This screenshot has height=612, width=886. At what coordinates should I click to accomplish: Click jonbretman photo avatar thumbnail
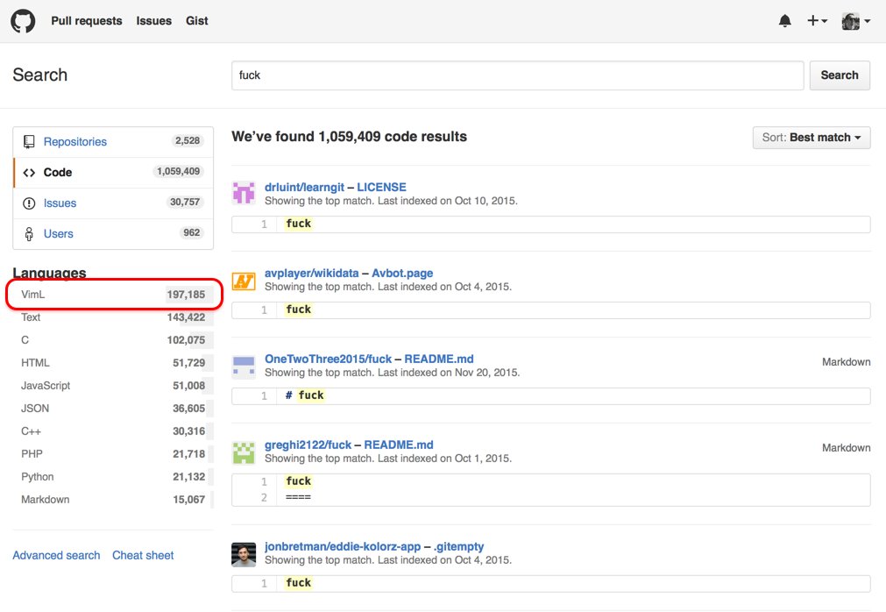click(244, 554)
